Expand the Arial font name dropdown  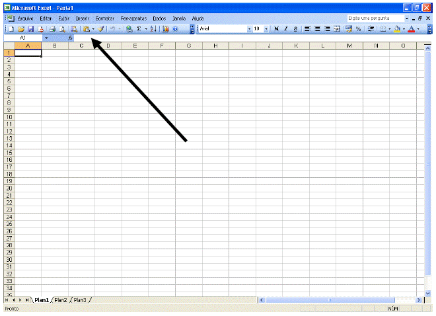tap(249, 29)
